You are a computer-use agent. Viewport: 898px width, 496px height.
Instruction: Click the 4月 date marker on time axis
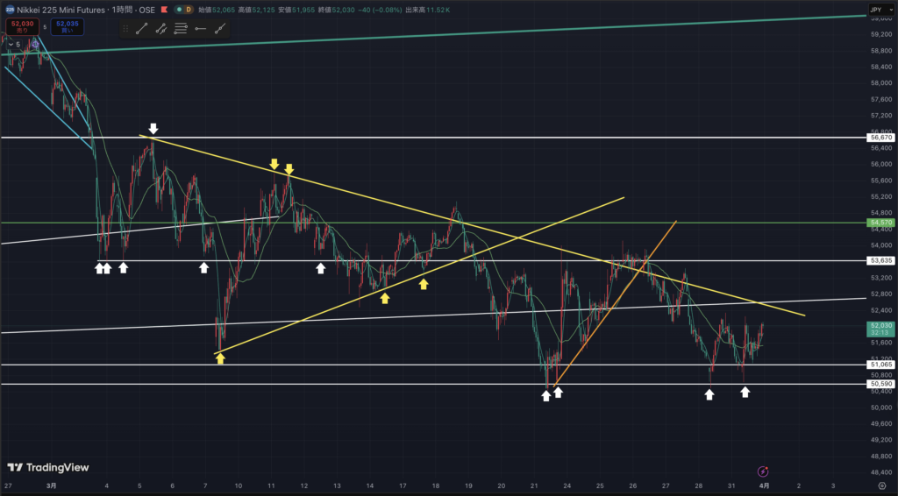[765, 485]
